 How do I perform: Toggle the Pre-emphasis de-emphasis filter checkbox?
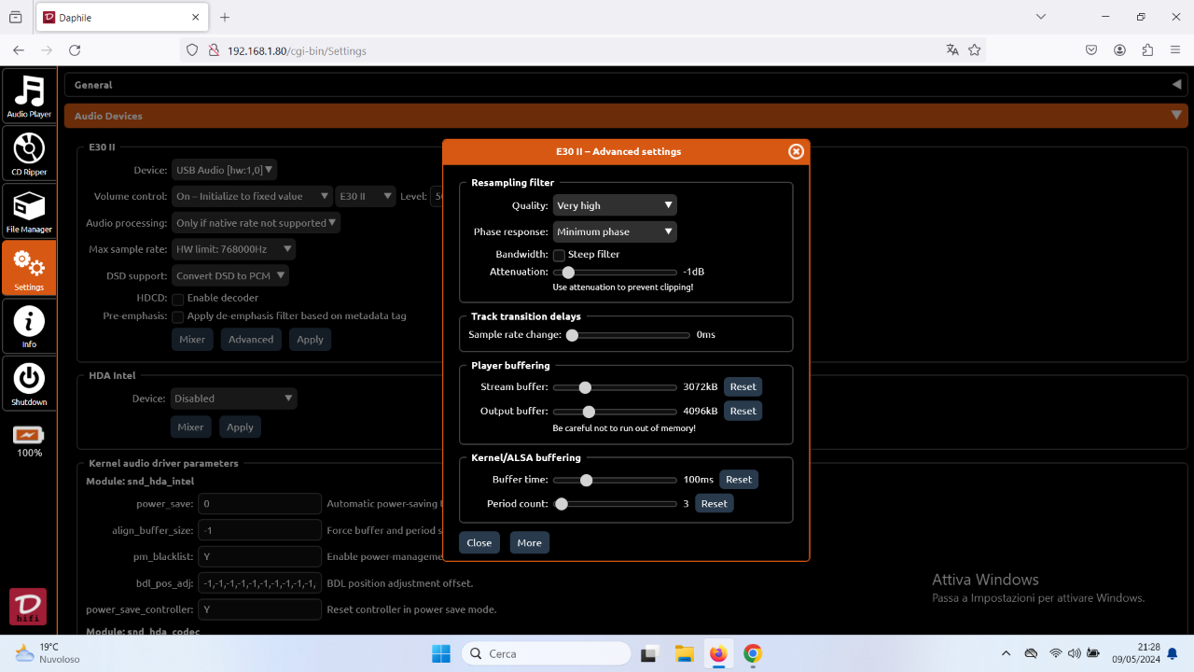[x=177, y=316]
